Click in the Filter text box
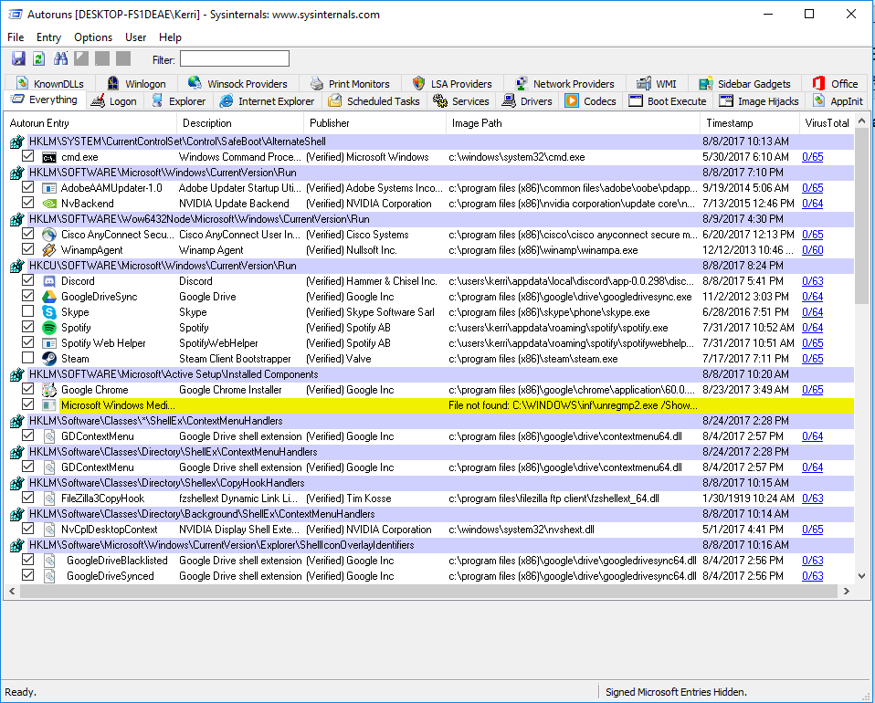The width and height of the screenshot is (875, 703). [235, 59]
